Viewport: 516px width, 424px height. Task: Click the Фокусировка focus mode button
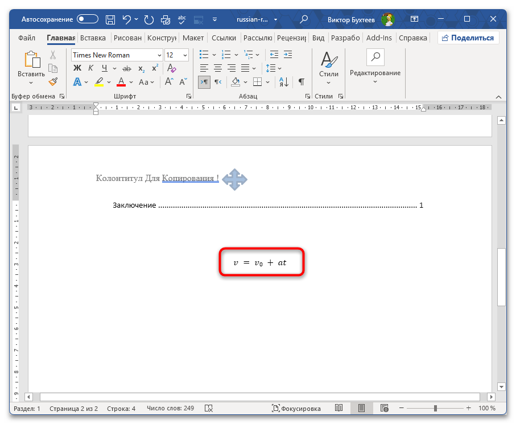point(296,408)
